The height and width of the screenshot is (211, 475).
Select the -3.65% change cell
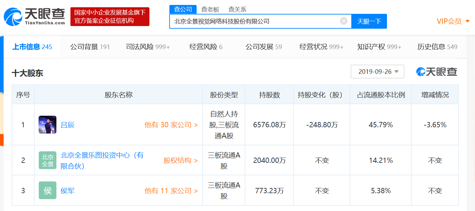(x=435, y=125)
